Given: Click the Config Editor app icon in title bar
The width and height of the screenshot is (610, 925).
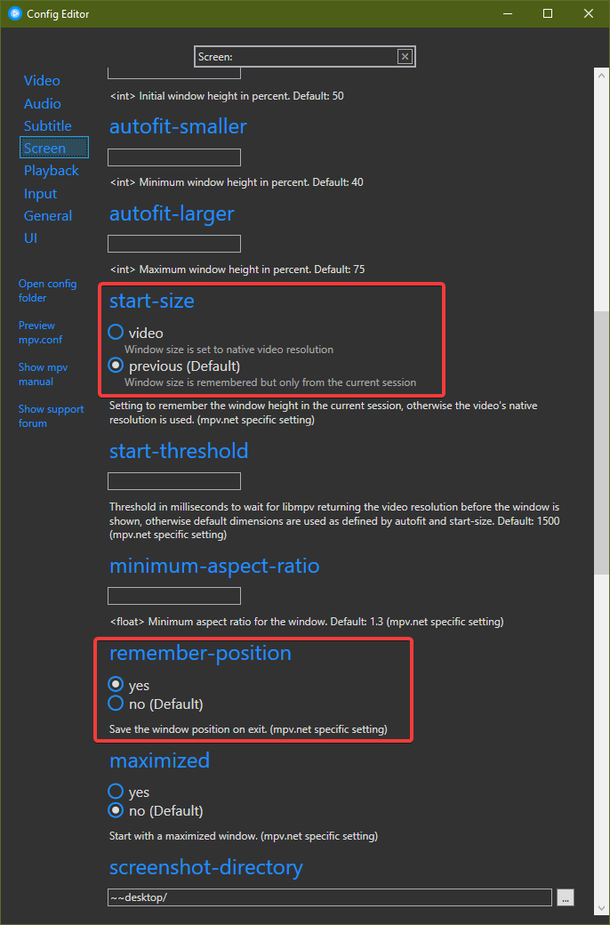Looking at the screenshot, I should [x=15, y=13].
